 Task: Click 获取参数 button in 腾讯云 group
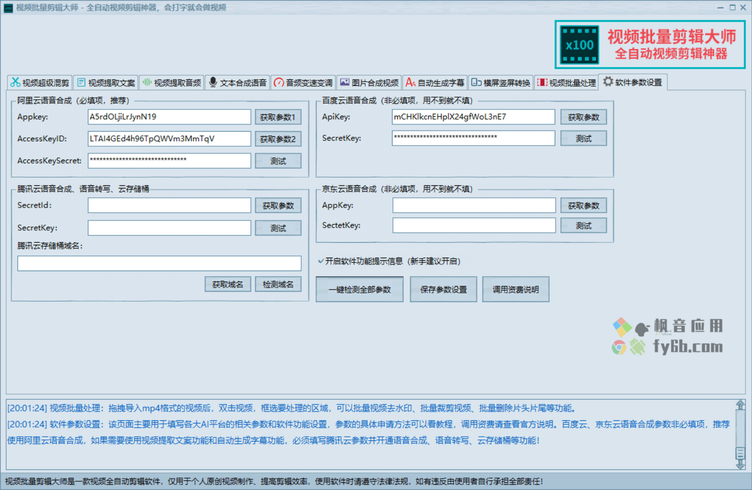(x=278, y=206)
